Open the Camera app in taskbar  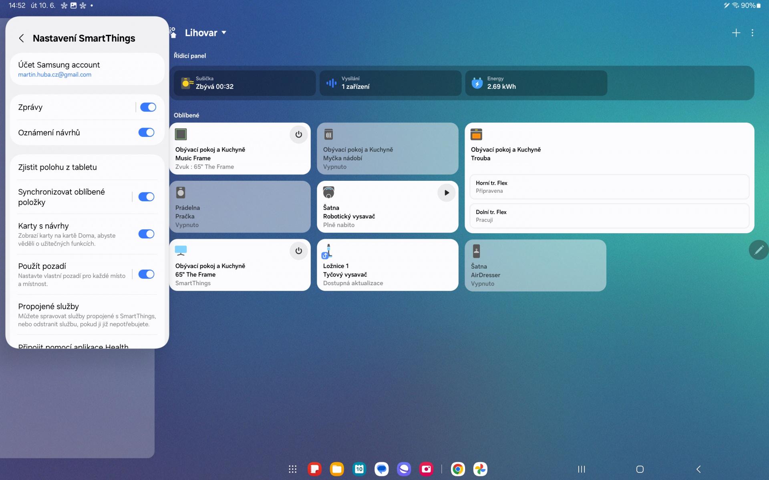427,469
